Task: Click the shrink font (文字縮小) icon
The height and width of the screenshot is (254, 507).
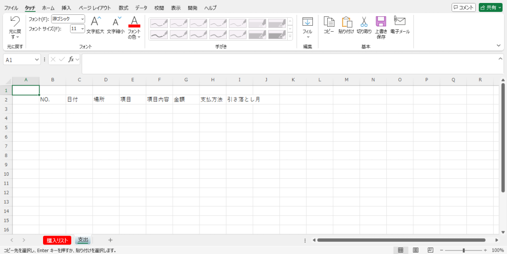Action: (116, 22)
